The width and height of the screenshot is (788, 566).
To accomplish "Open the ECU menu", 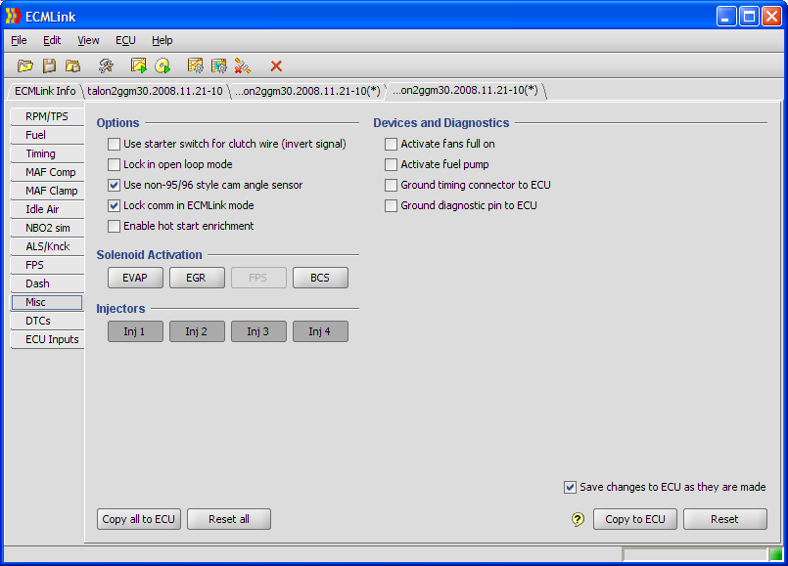I will (x=125, y=40).
